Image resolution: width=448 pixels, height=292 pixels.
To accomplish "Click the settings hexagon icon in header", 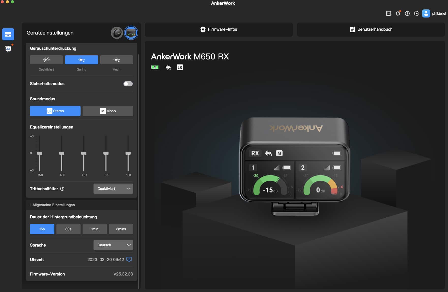I will click(x=416, y=13).
